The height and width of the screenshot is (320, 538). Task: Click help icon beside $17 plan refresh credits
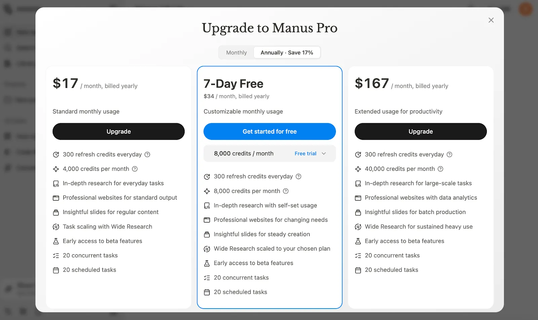click(147, 155)
